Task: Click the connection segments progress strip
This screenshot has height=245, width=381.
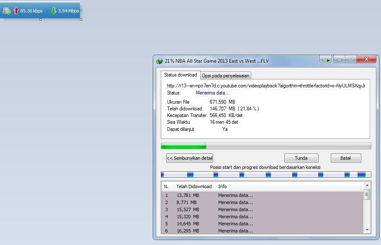Action: [x=266, y=174]
